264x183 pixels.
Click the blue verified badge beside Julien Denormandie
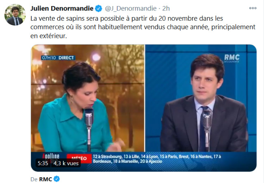[x=99, y=9]
